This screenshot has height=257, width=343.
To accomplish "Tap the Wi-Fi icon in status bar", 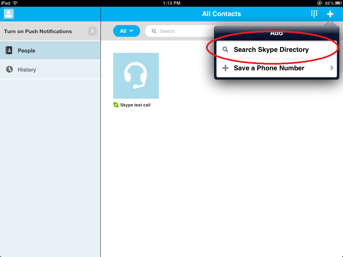I will [x=15, y=3].
